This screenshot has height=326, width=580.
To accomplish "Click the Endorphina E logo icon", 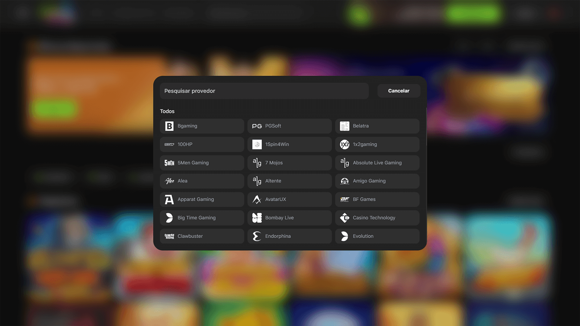I will 257,236.
